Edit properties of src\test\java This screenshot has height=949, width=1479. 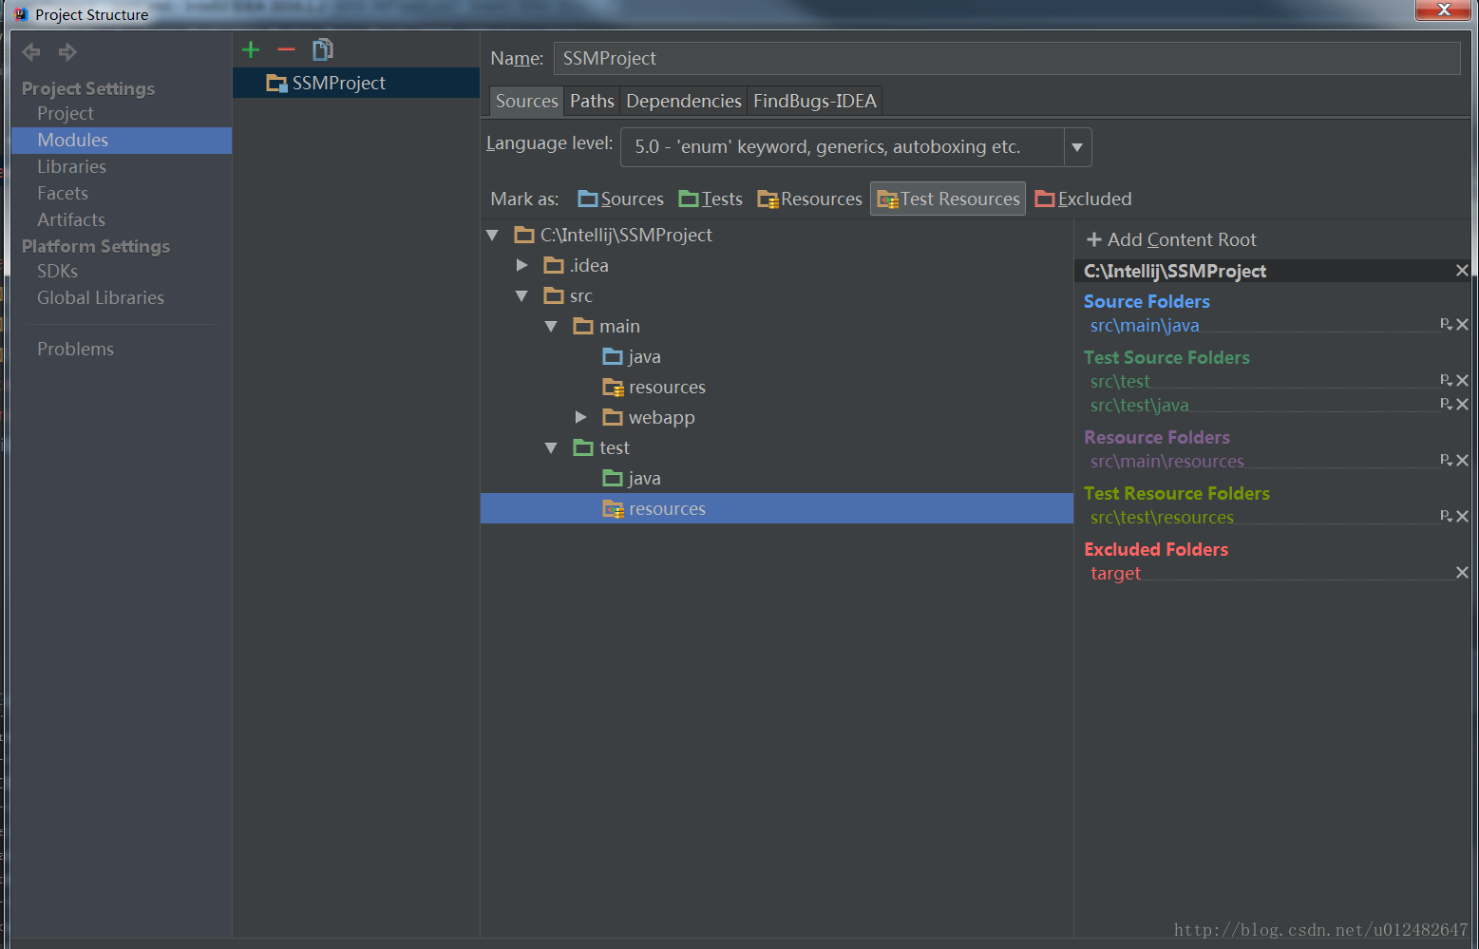(x=1446, y=404)
